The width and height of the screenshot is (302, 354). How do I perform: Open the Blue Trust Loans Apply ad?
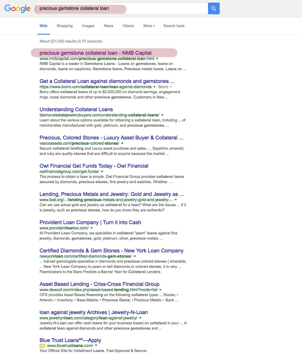(70, 340)
